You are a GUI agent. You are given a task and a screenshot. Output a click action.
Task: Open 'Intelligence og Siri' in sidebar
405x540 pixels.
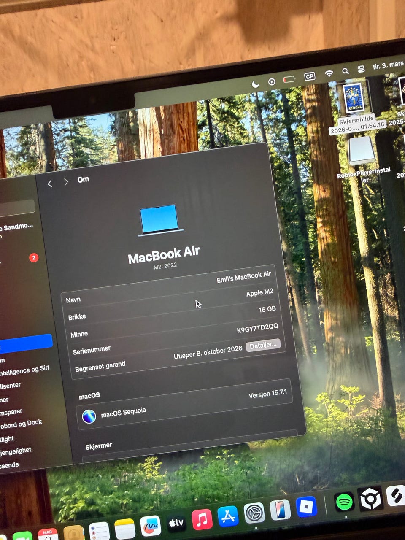point(24,370)
